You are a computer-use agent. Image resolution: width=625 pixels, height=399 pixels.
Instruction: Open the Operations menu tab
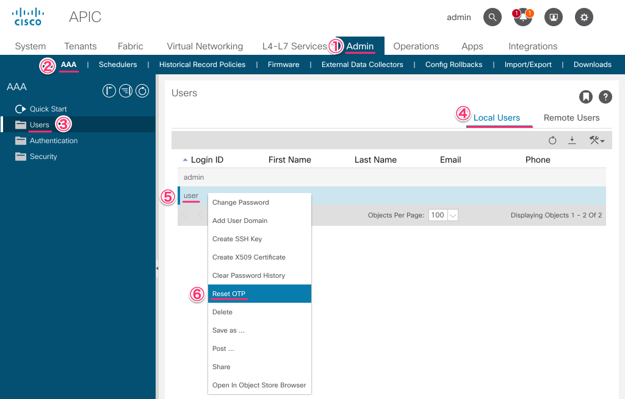click(416, 46)
